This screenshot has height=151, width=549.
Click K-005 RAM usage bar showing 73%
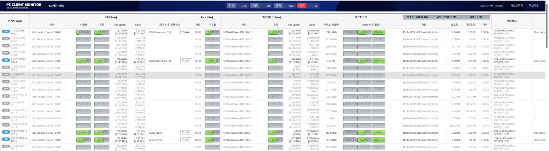[x=212, y=61]
